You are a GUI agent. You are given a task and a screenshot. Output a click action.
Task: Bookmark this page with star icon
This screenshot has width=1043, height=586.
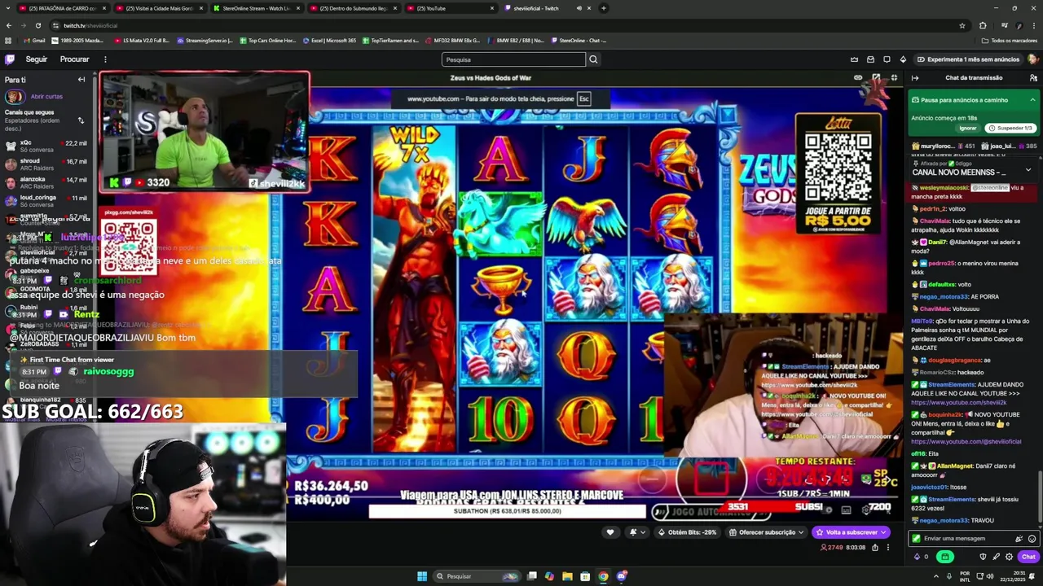coord(962,25)
